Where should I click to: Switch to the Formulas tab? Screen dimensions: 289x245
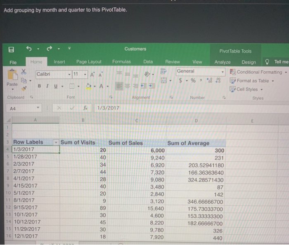tap(121, 61)
